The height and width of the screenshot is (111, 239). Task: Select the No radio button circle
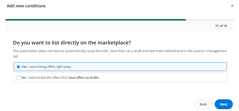pyautogui.click(x=18, y=78)
